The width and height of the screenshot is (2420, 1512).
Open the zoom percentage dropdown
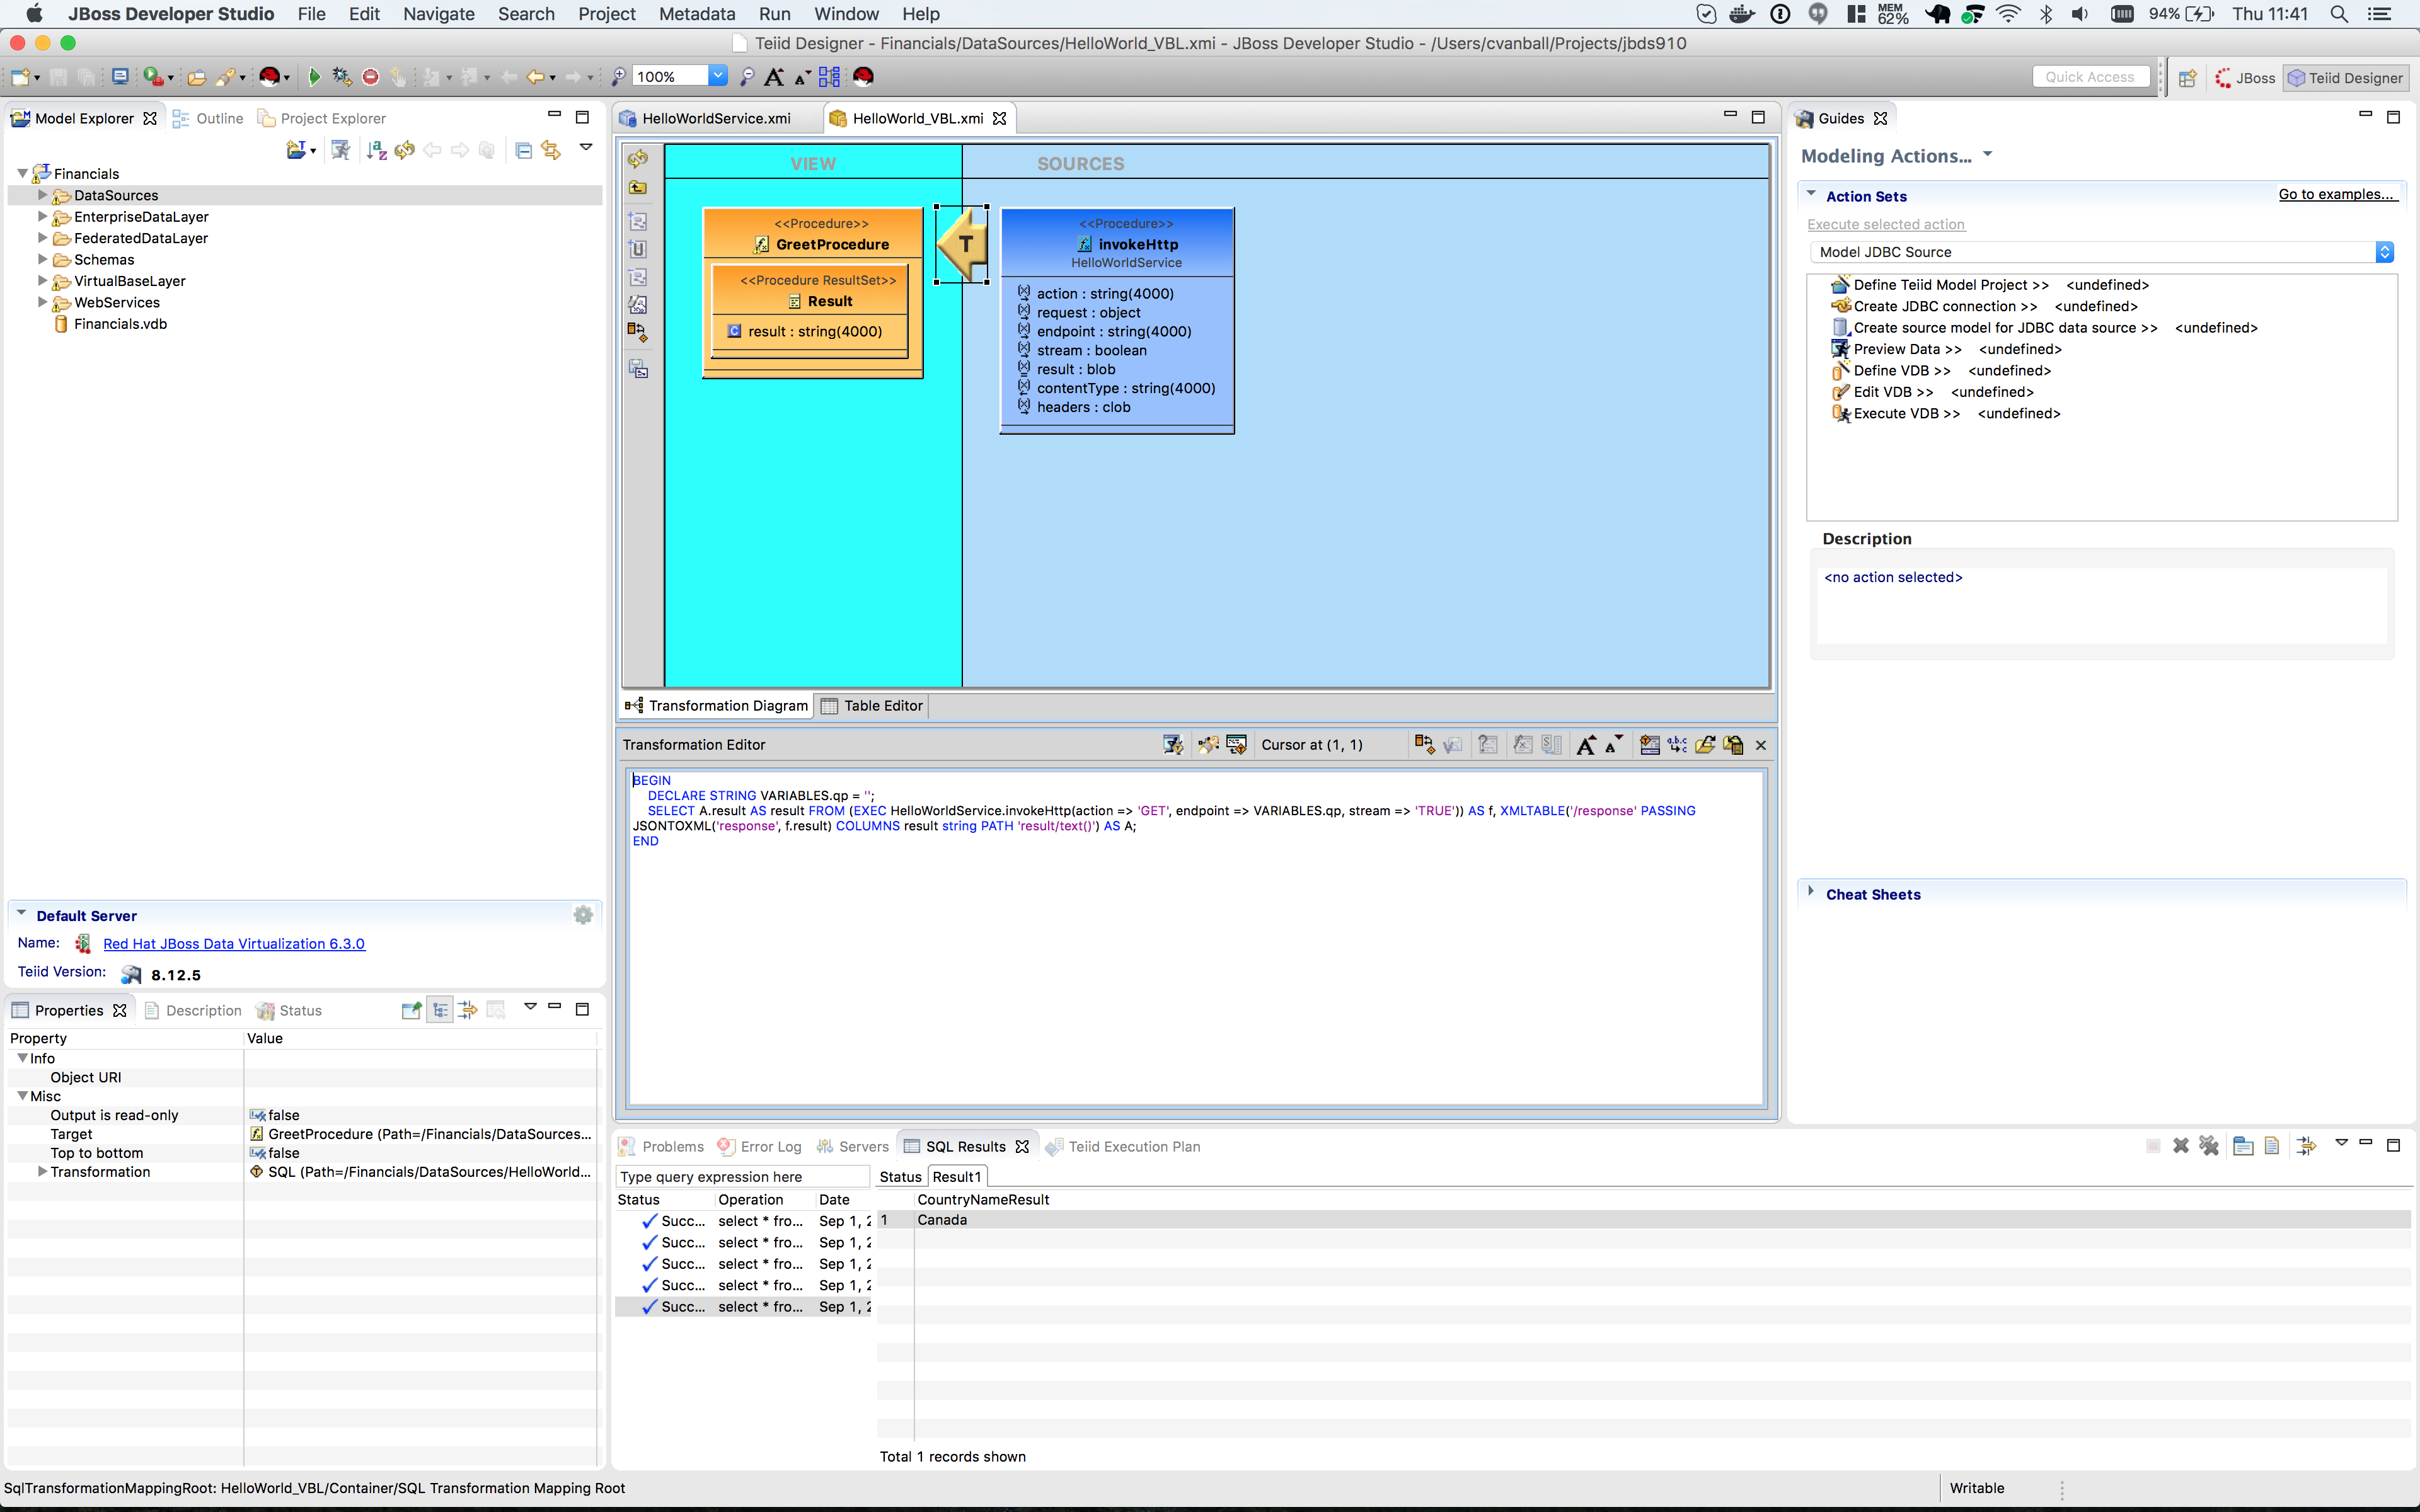[718, 76]
